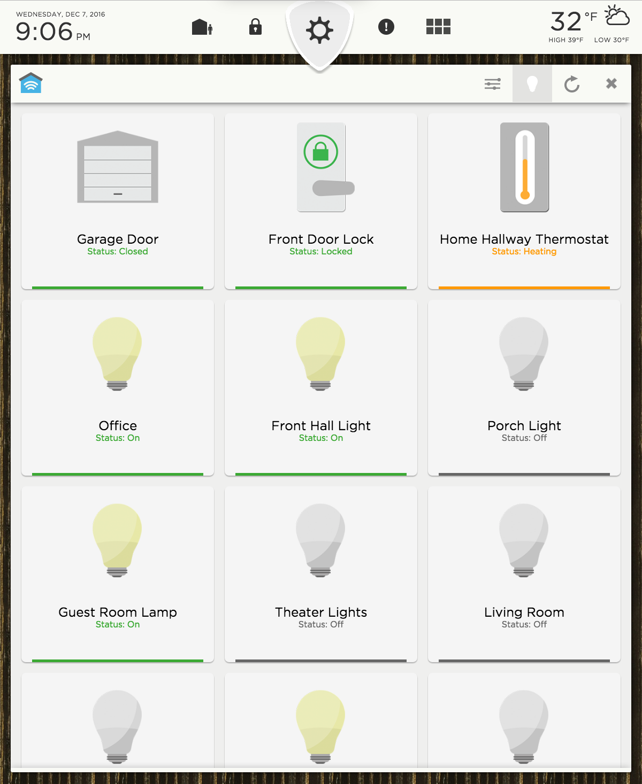Open the settings gear shield
The width and height of the screenshot is (642, 784).
coord(320,30)
